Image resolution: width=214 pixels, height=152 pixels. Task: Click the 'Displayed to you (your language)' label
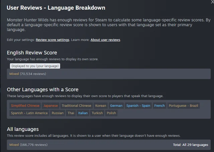[35, 66]
